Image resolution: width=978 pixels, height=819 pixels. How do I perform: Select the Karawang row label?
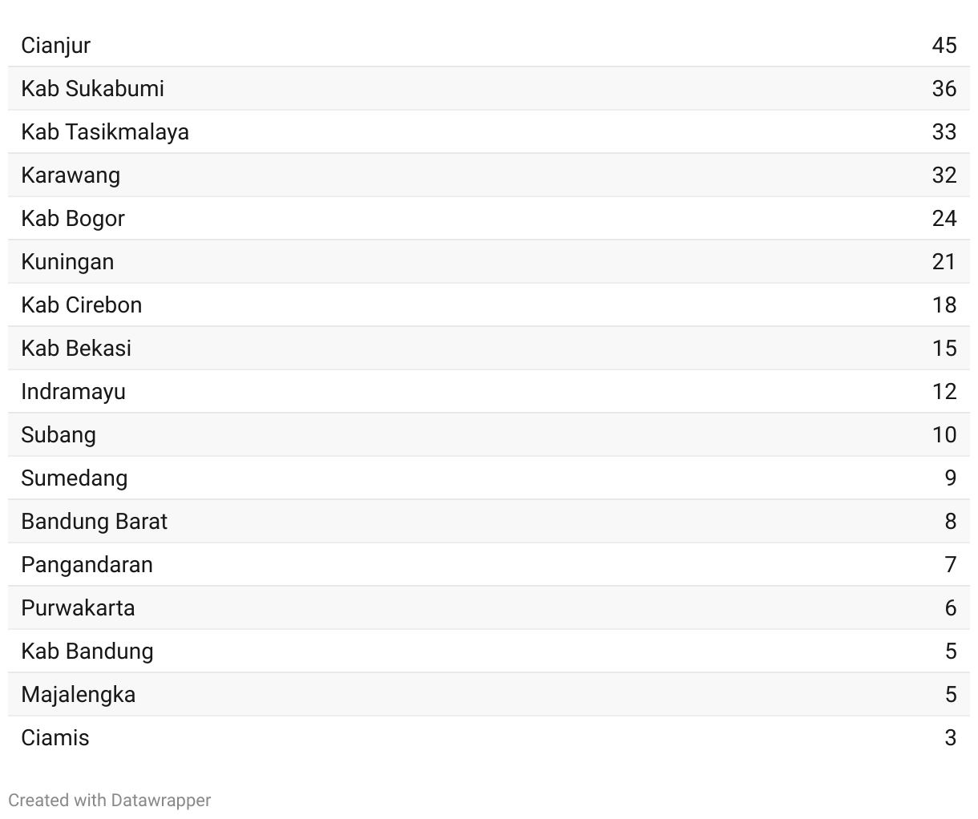[x=71, y=175]
